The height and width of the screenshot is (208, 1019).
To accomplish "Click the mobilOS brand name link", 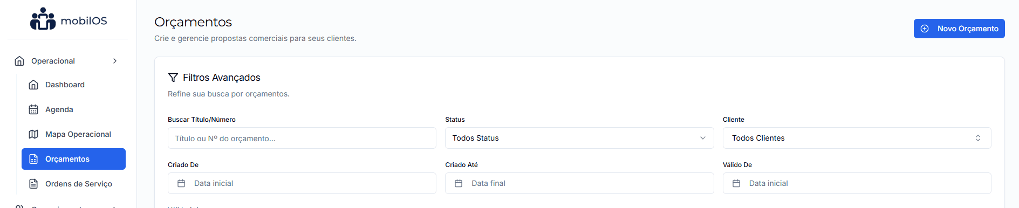I will pyautogui.click(x=84, y=20).
